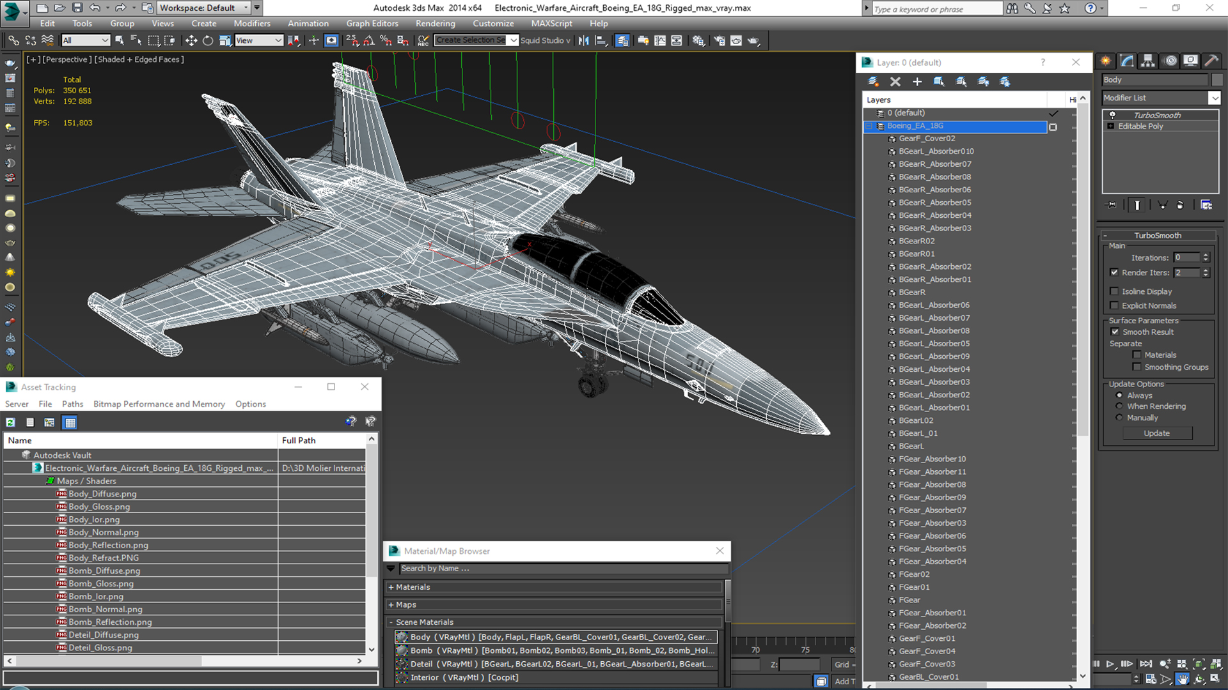Open the Graph Editors menu

pyautogui.click(x=372, y=24)
